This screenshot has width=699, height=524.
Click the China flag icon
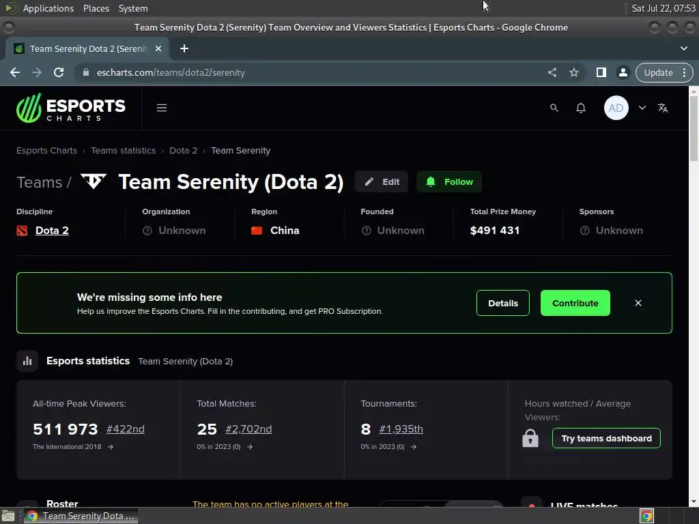tap(257, 231)
